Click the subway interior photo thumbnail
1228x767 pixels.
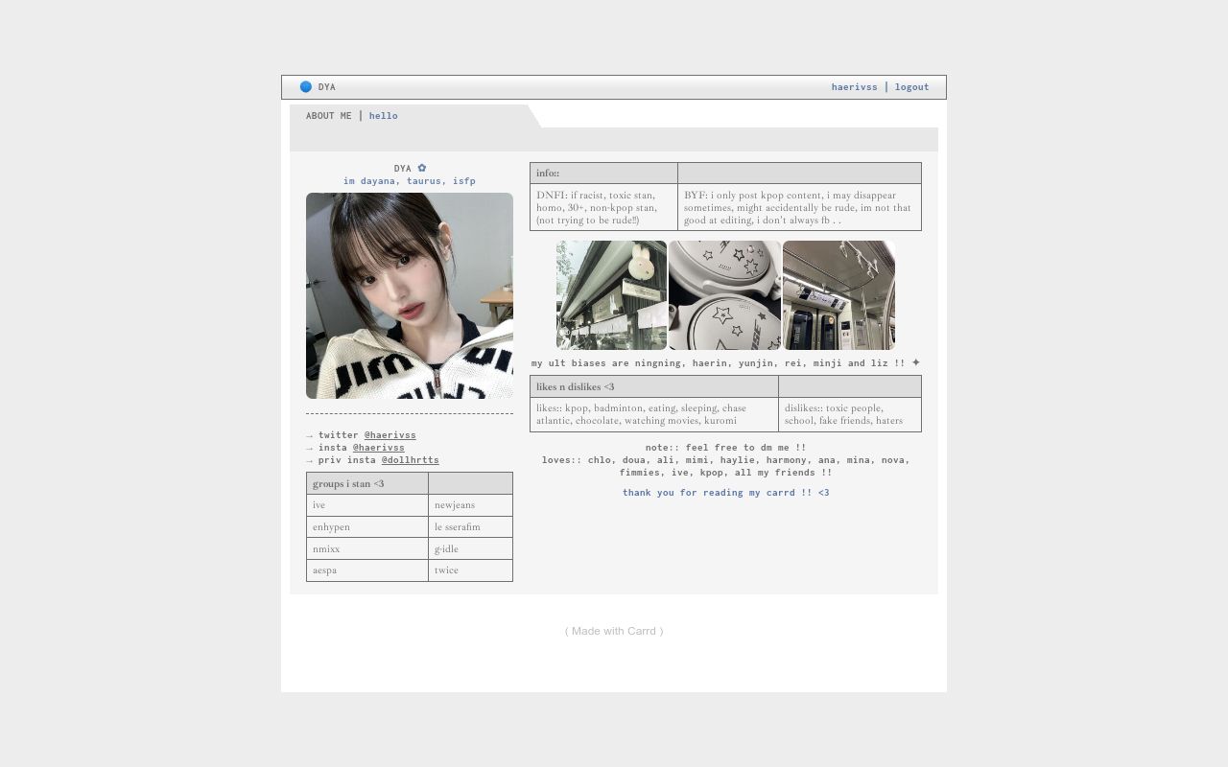(x=838, y=294)
